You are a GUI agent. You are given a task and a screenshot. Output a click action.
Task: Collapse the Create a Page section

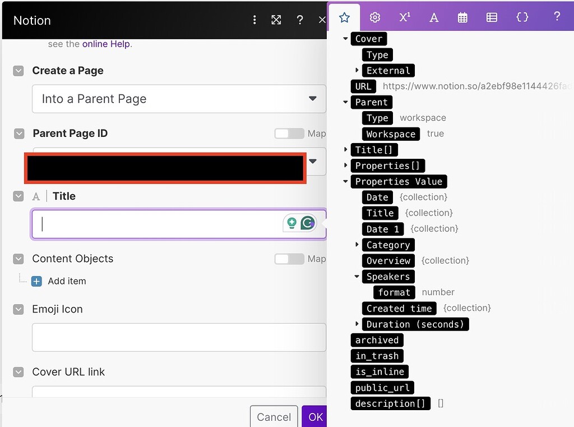pos(18,71)
